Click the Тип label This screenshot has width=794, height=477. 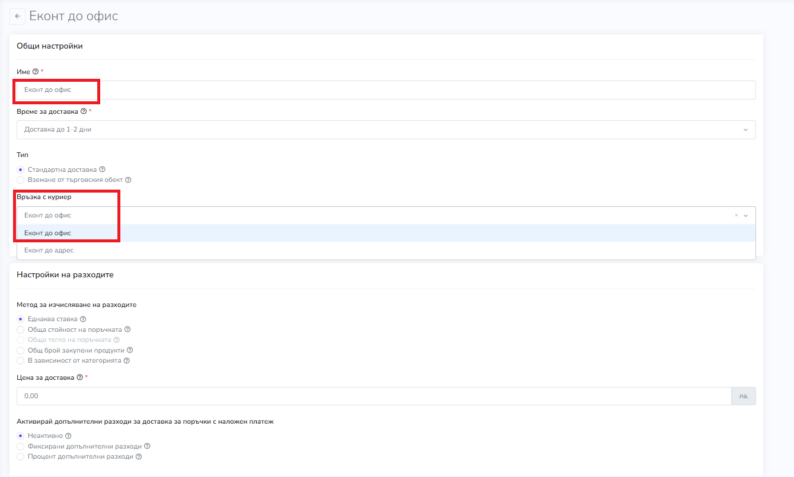tap(23, 155)
